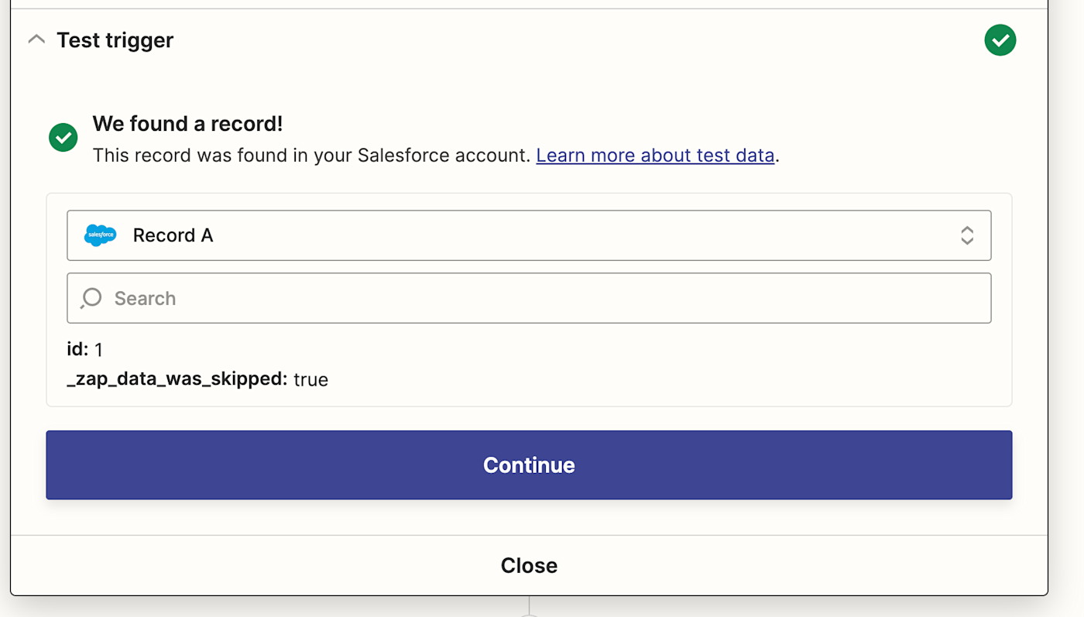Click the We found a record! heading
Viewport: 1084px width, 617px height.
point(187,124)
